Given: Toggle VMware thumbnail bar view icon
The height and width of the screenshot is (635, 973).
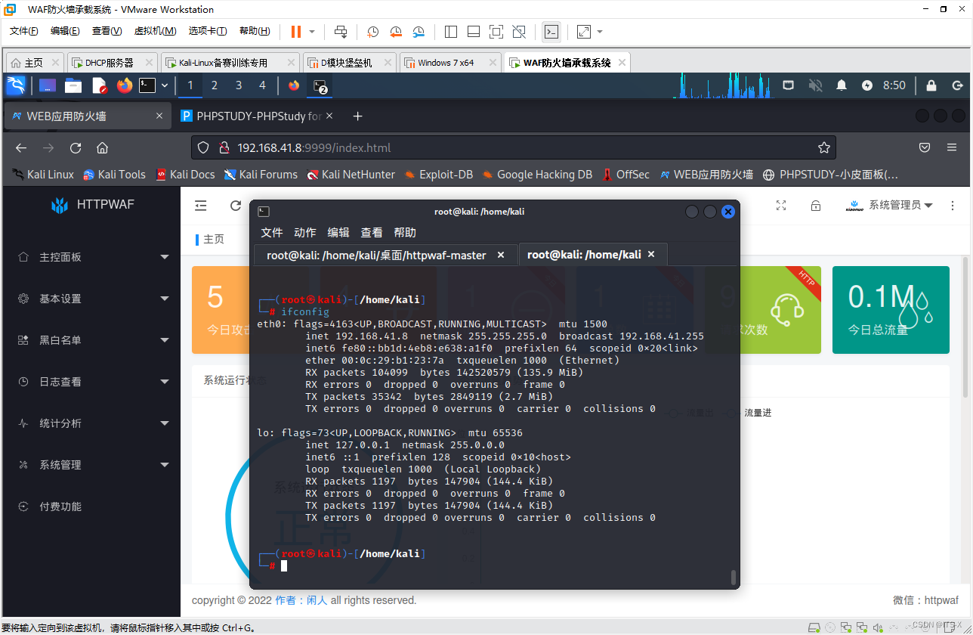Looking at the screenshot, I should point(474,32).
